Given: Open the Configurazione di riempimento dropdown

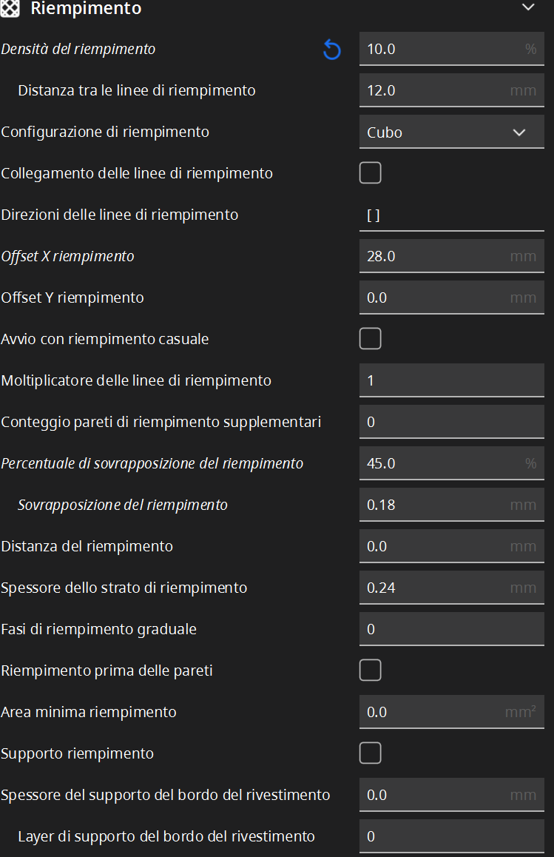Looking at the screenshot, I should click(451, 132).
